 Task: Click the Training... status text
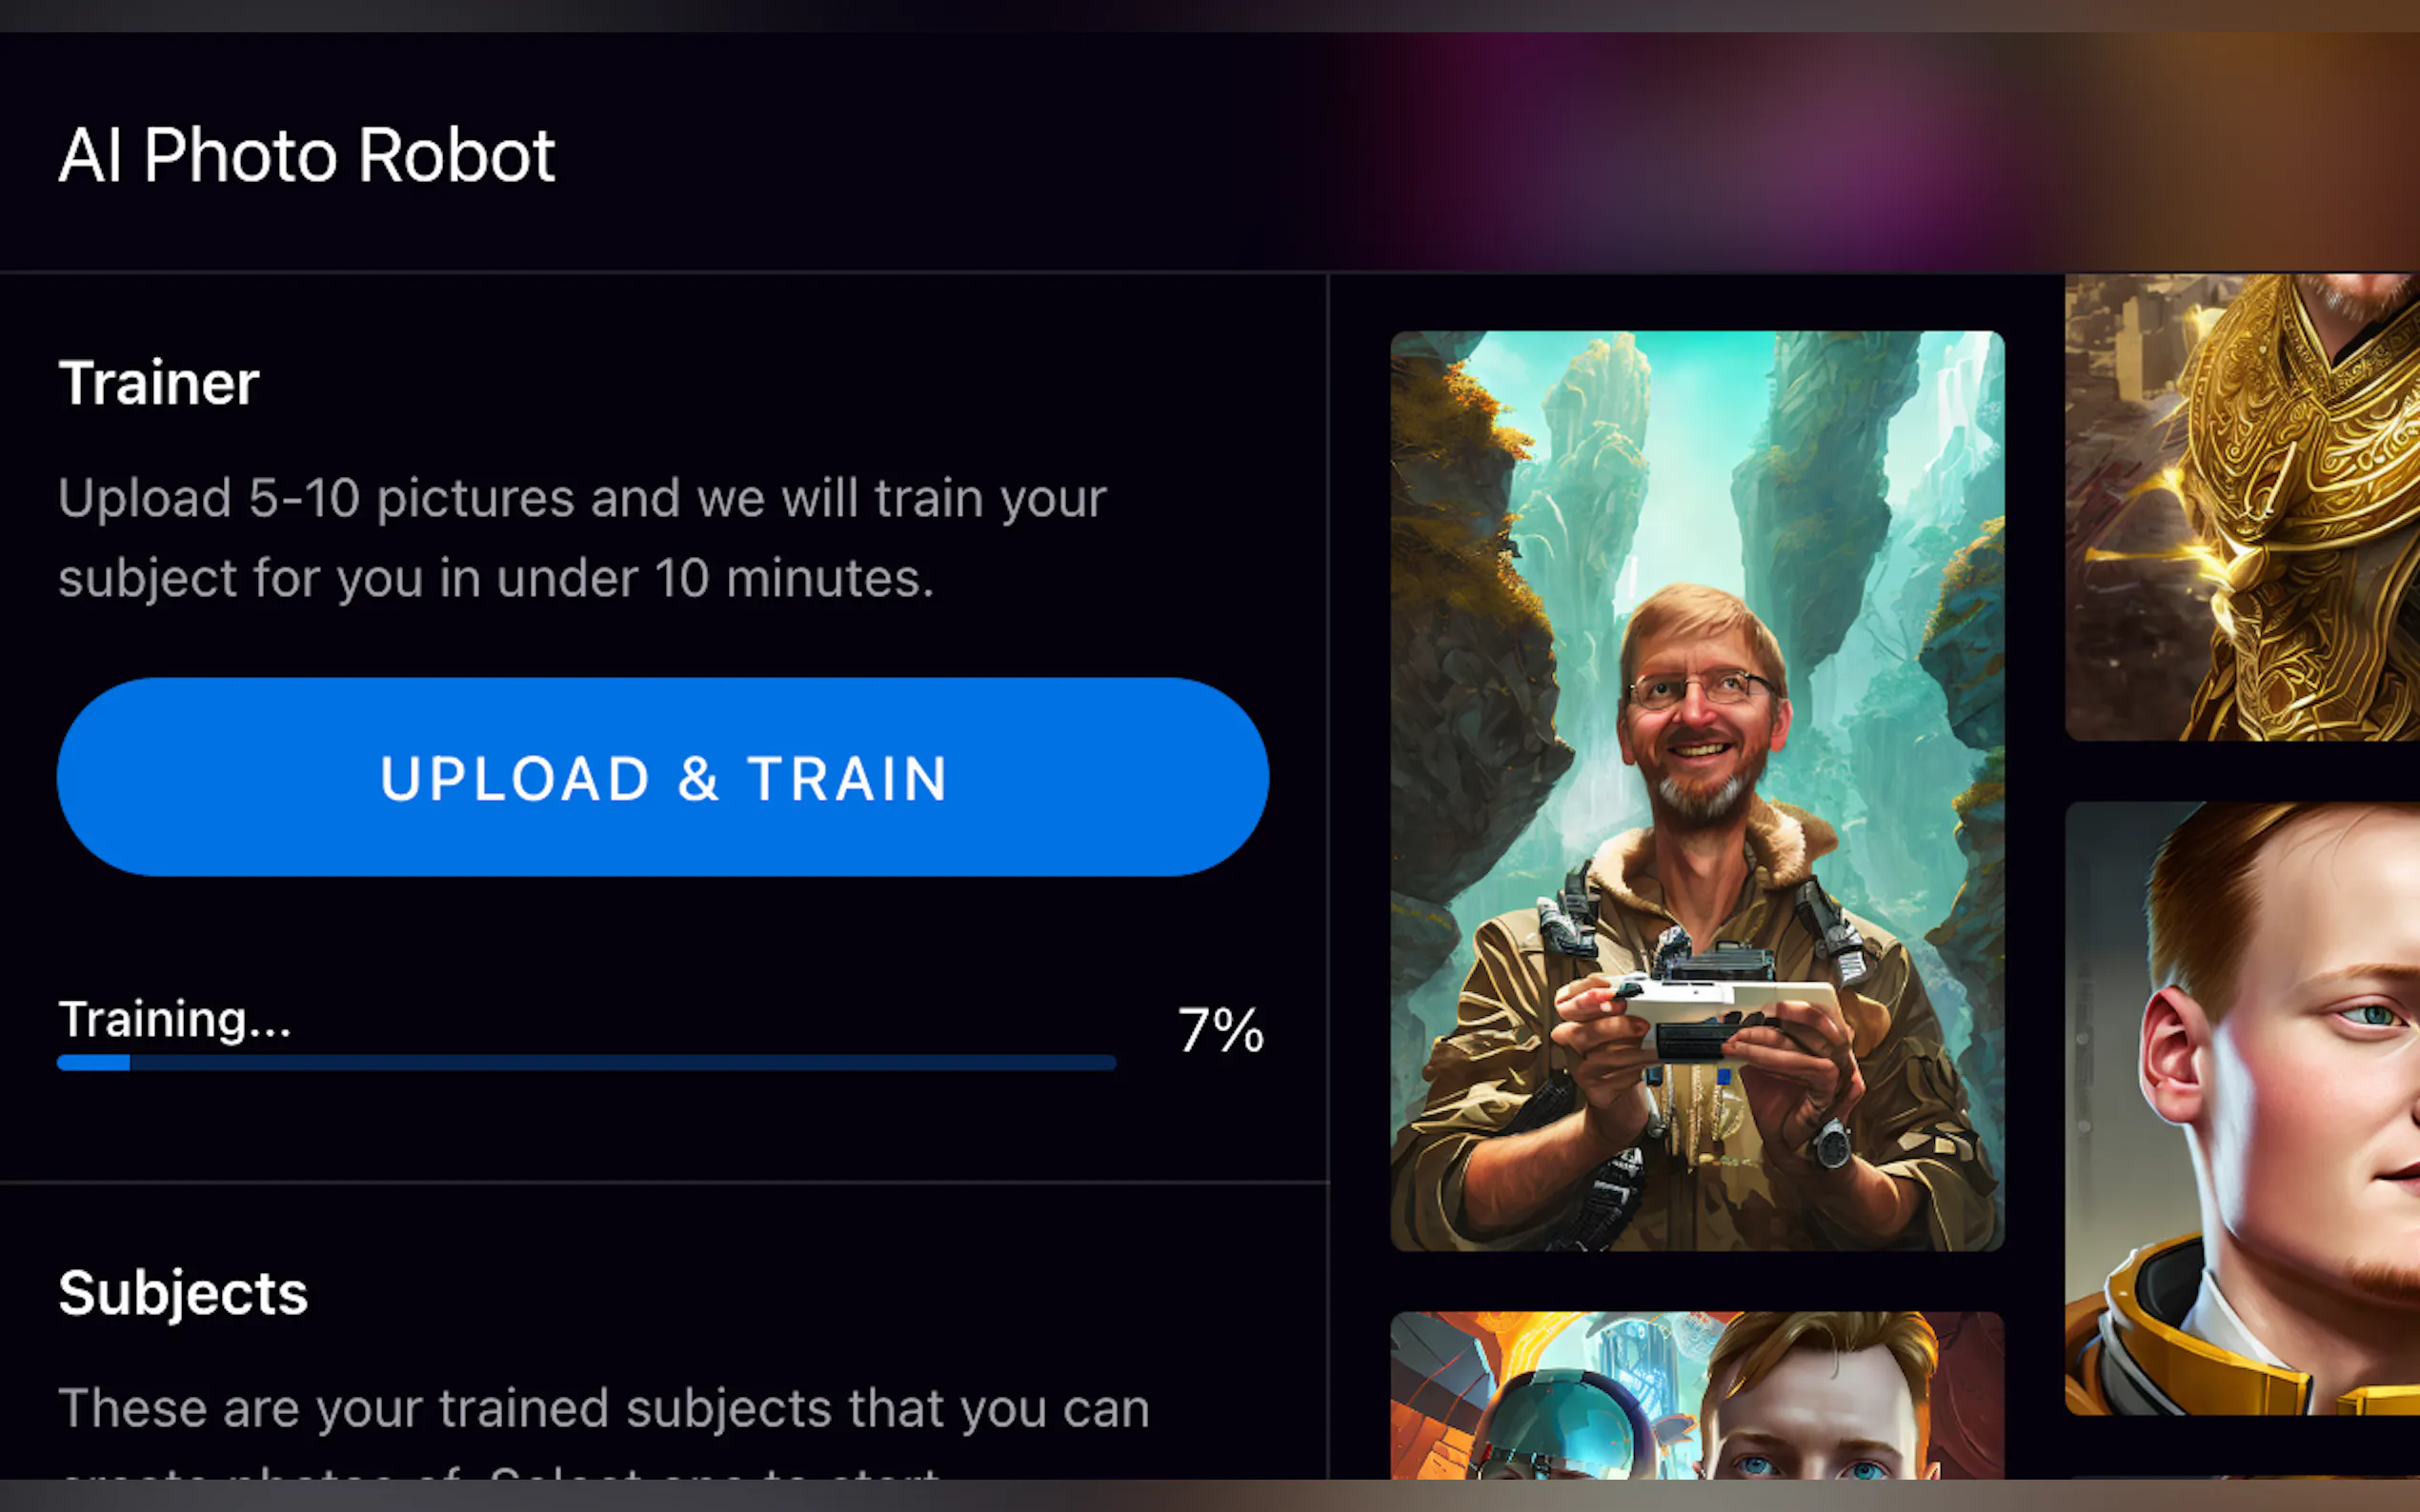click(175, 1020)
